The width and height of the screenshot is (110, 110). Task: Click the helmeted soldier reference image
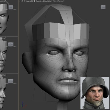[95, 93]
